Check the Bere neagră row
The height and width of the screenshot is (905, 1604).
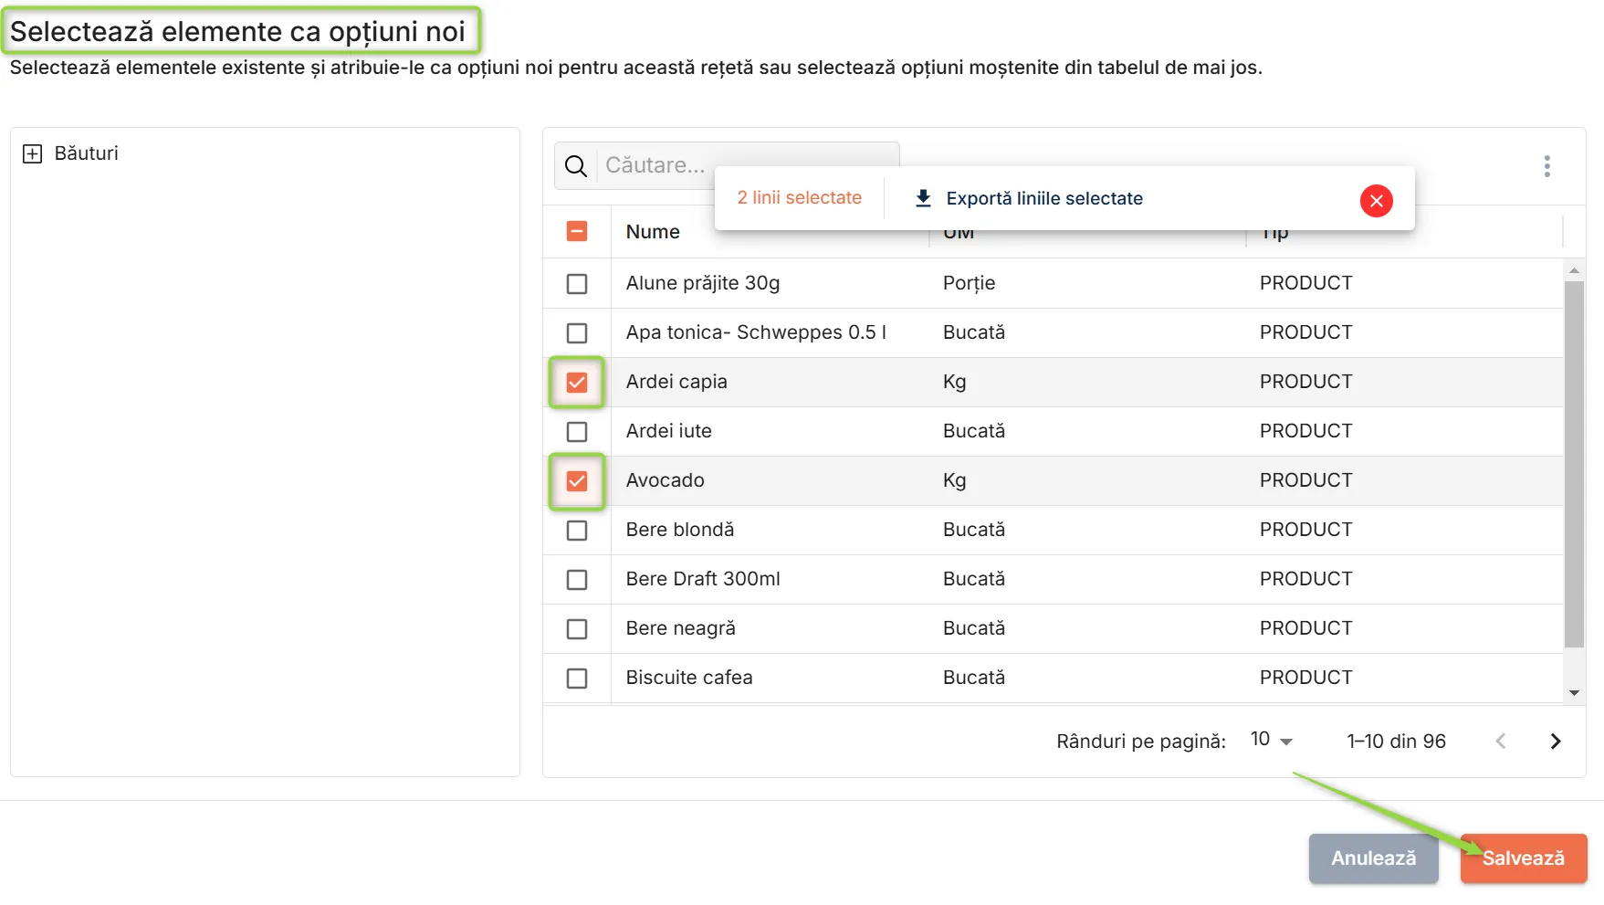point(577,629)
